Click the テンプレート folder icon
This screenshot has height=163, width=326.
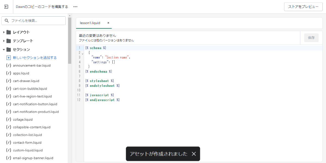point(9,41)
